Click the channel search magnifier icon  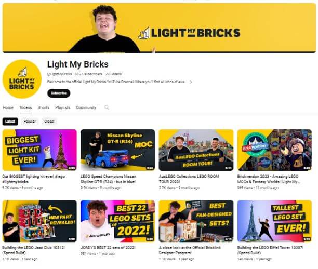coord(107,107)
